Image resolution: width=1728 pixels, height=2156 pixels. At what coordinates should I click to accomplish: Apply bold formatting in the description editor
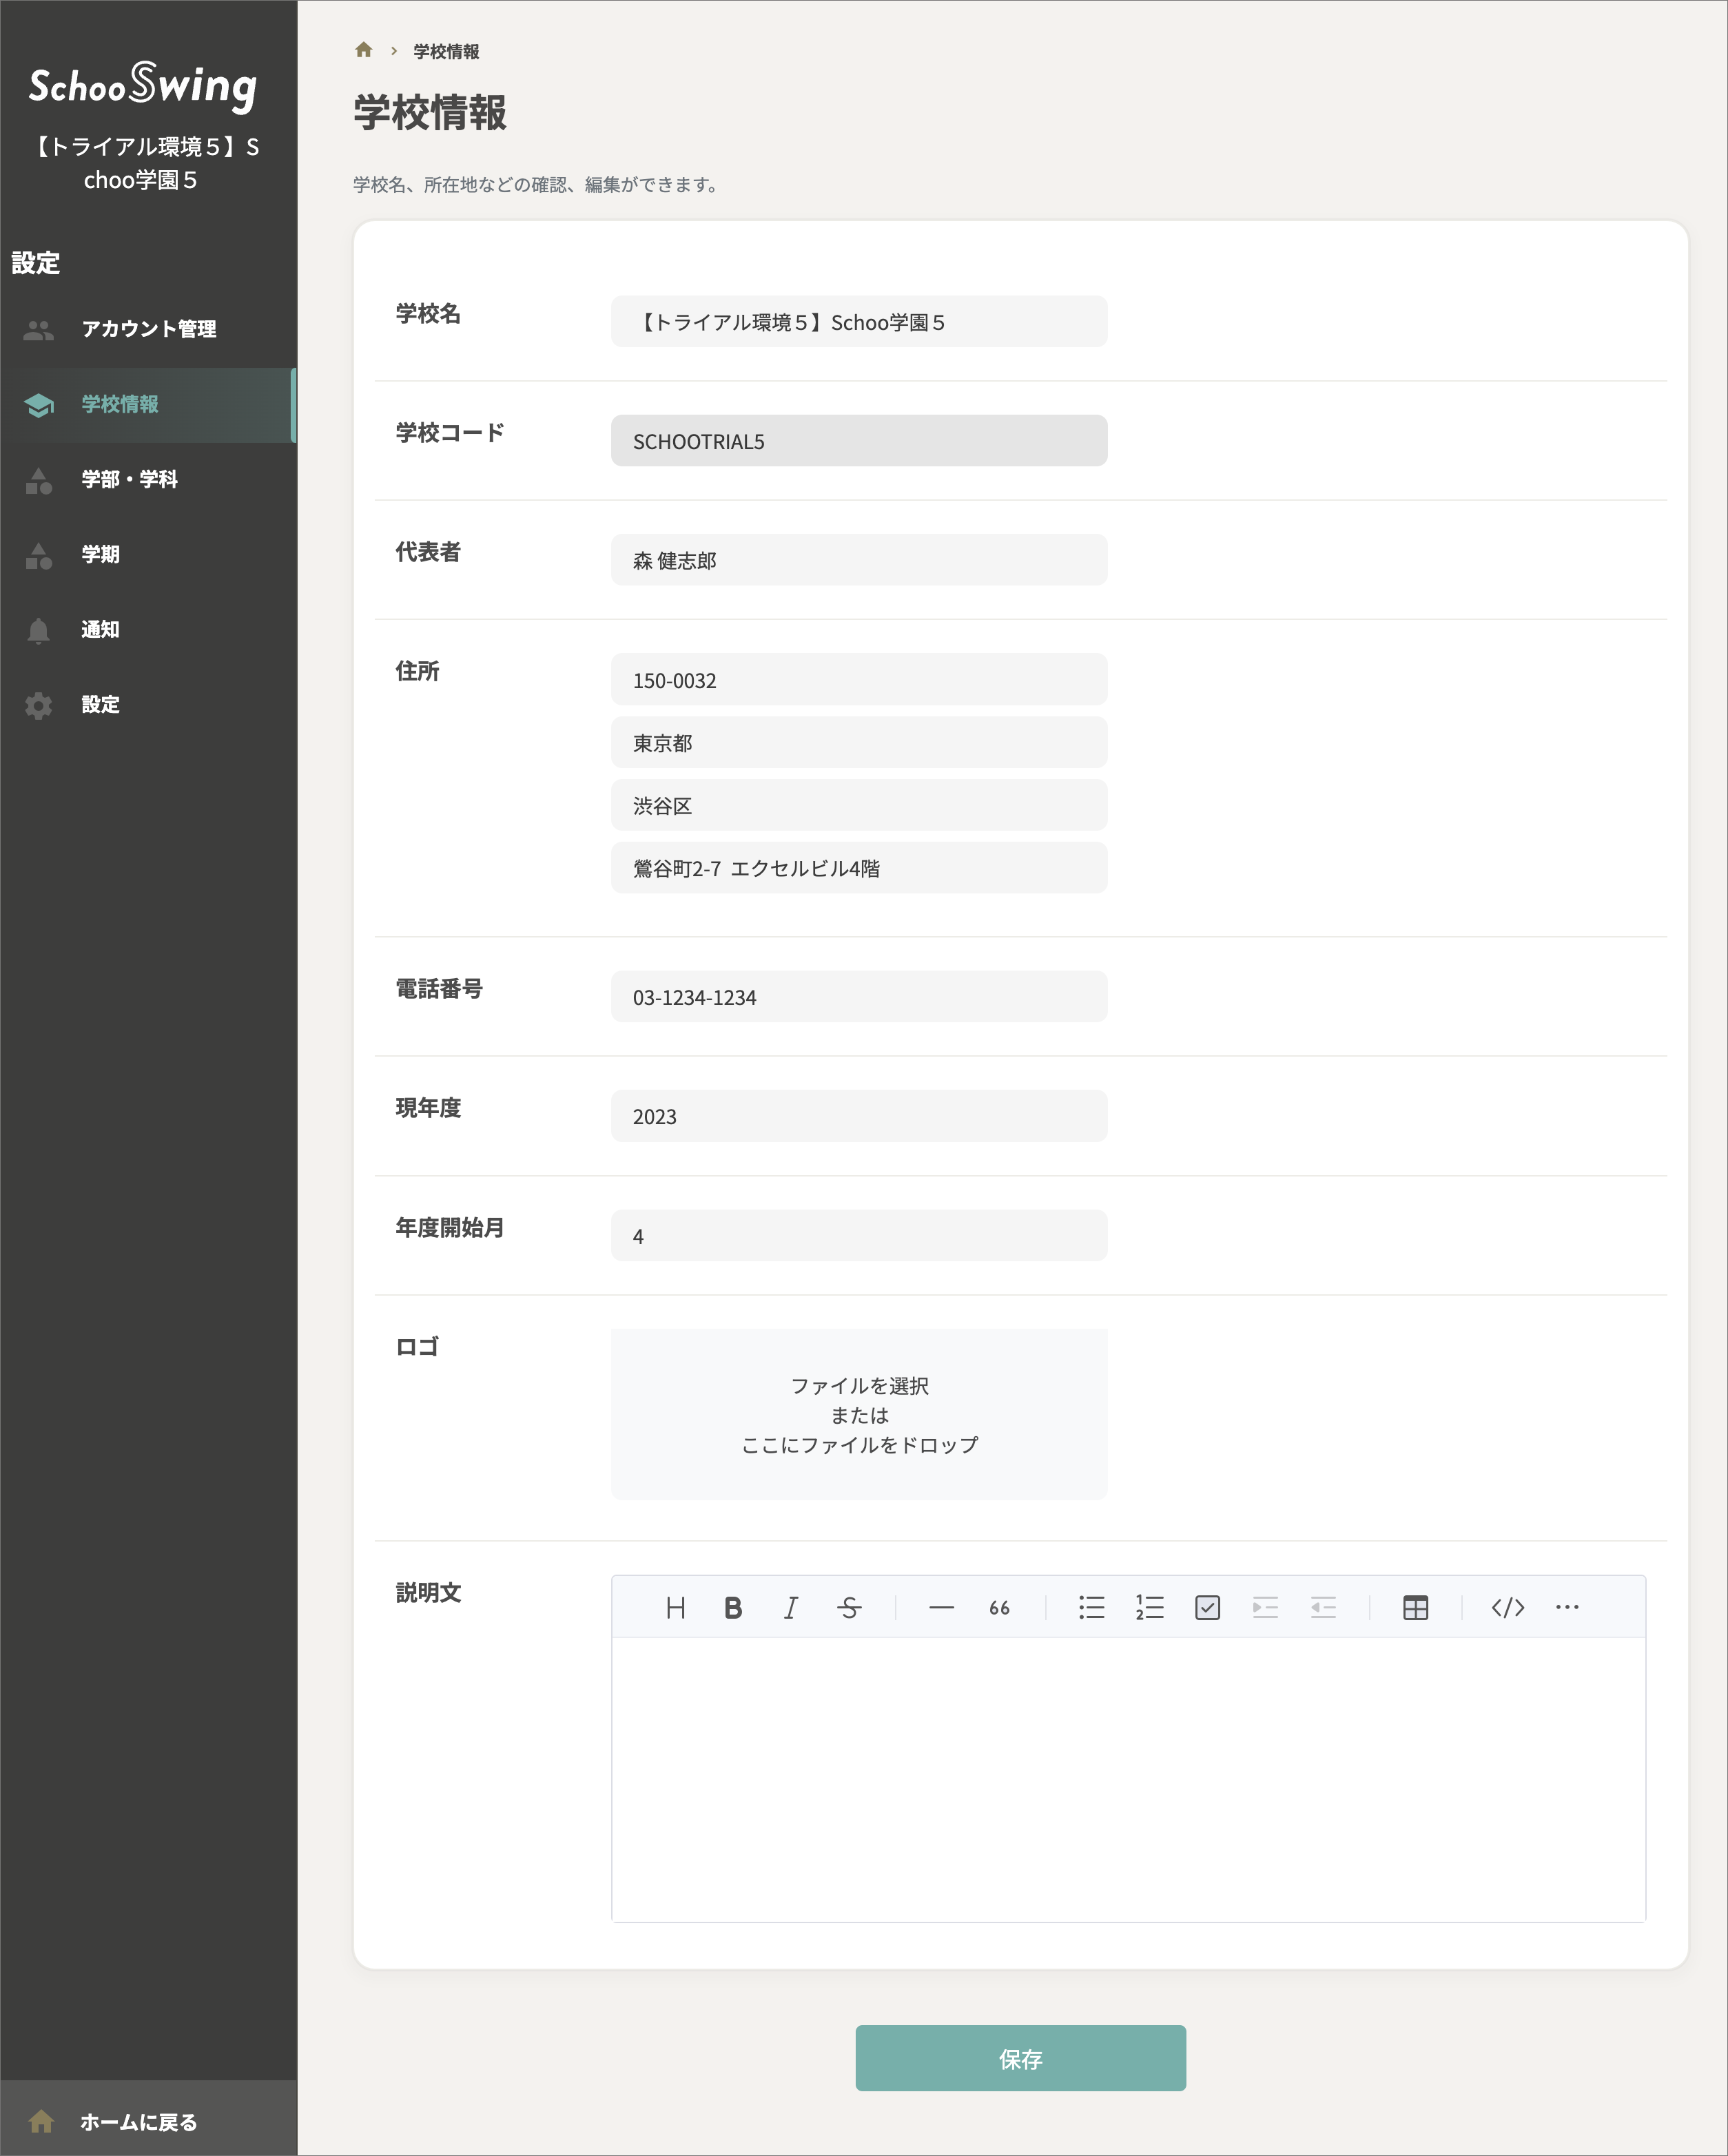[x=733, y=1607]
